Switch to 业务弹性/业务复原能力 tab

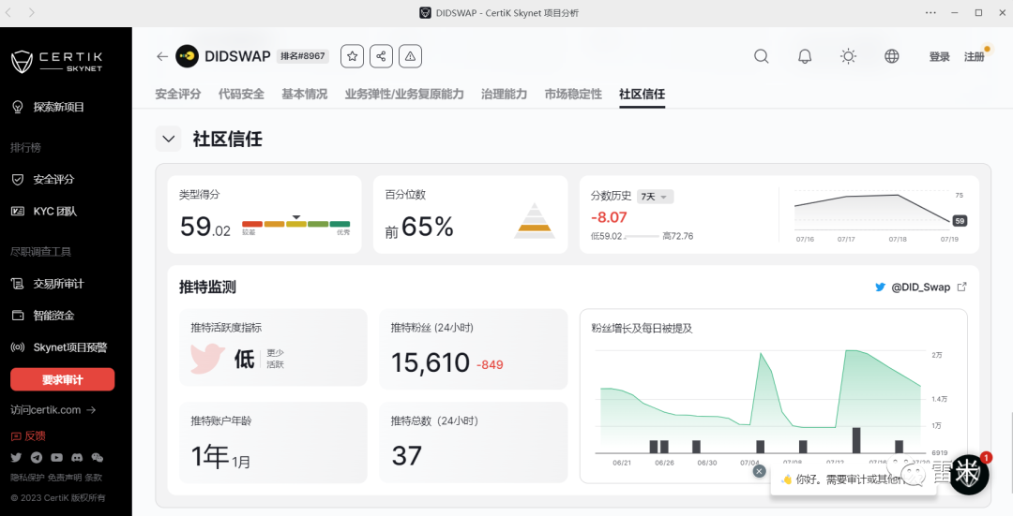click(404, 95)
